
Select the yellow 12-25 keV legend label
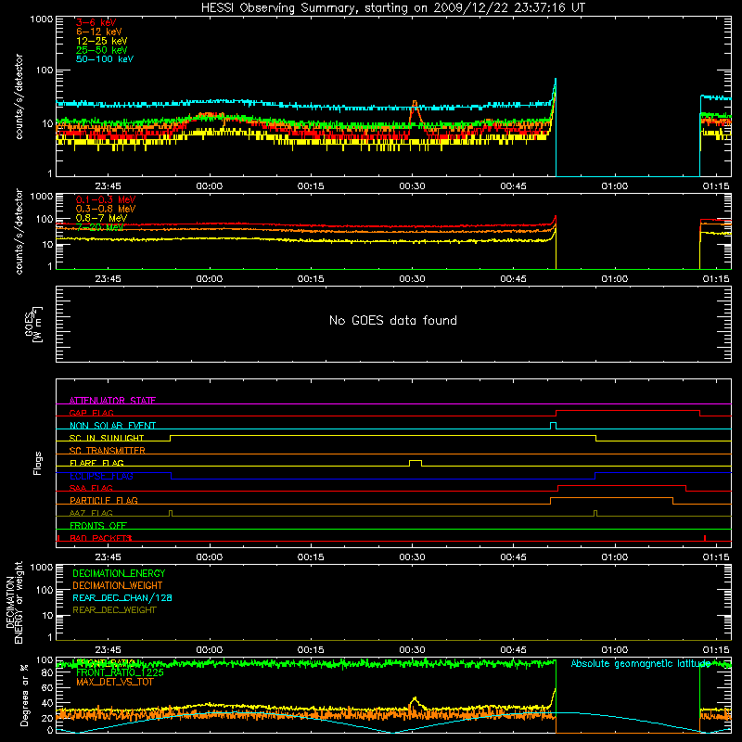(102, 41)
